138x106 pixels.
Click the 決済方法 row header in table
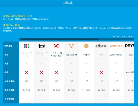9,46
